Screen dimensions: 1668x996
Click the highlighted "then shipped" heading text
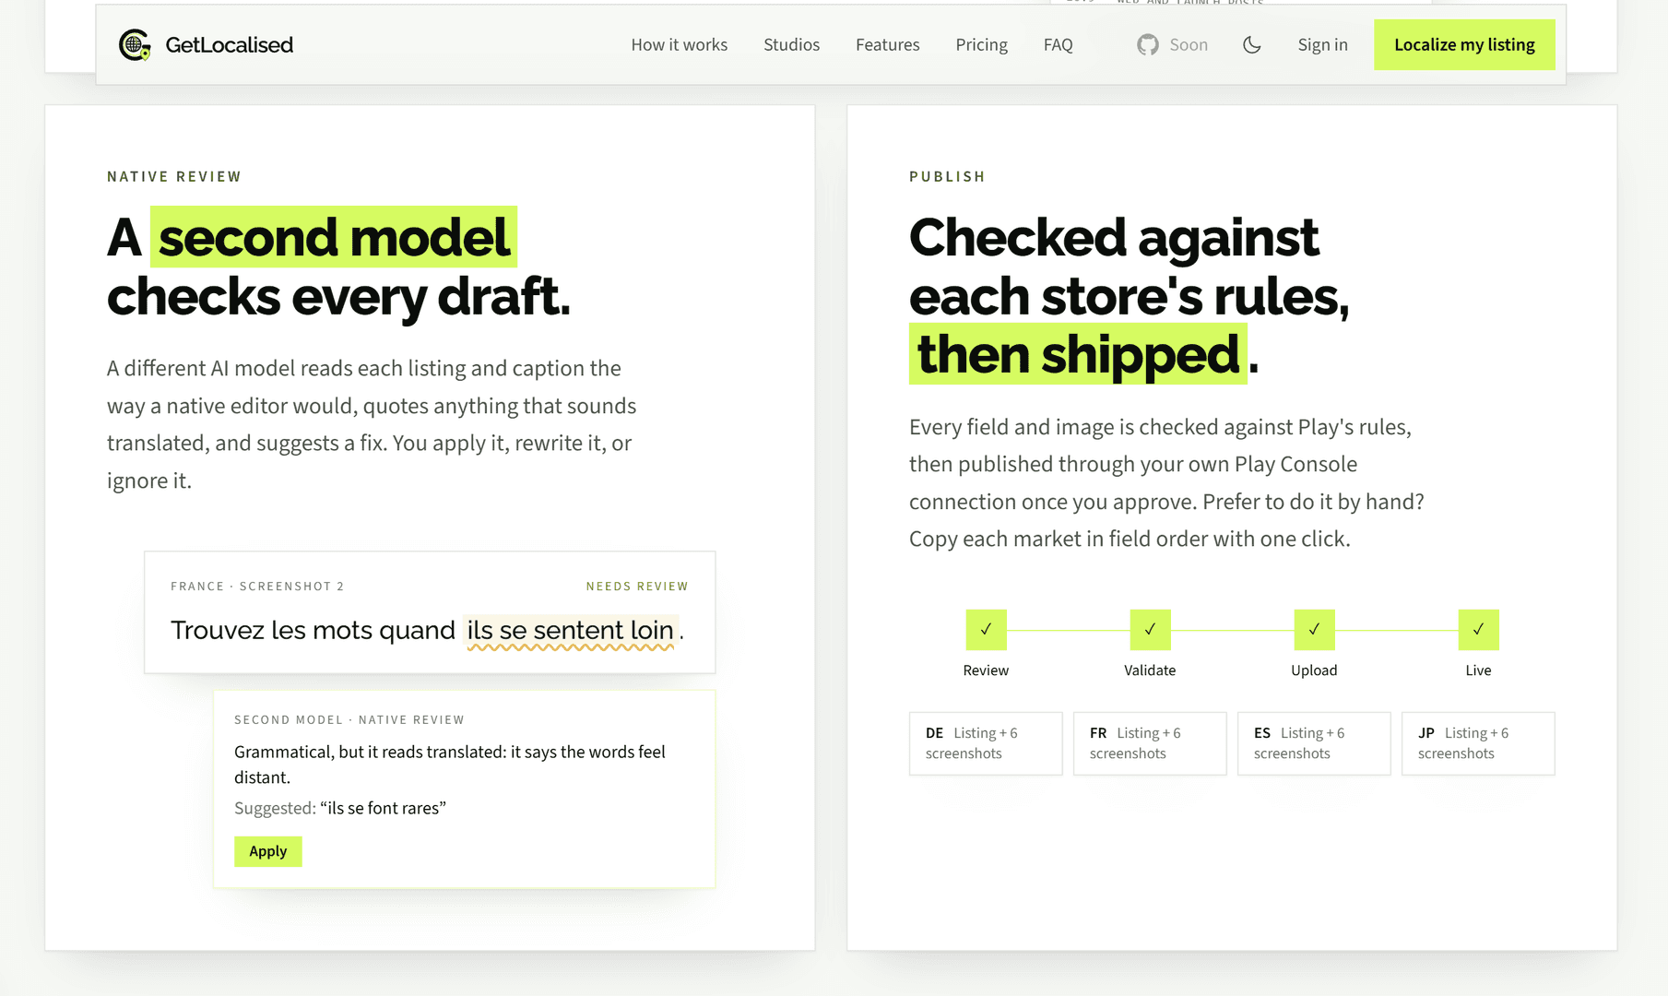pos(1078,354)
